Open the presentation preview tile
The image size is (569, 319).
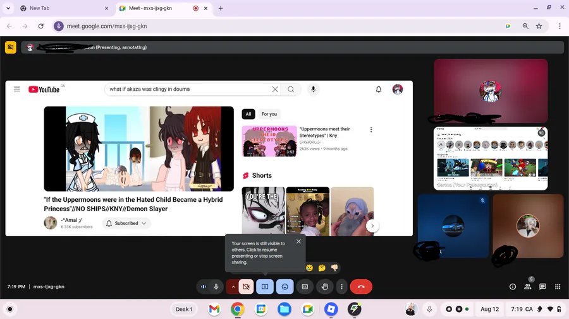coord(491,158)
